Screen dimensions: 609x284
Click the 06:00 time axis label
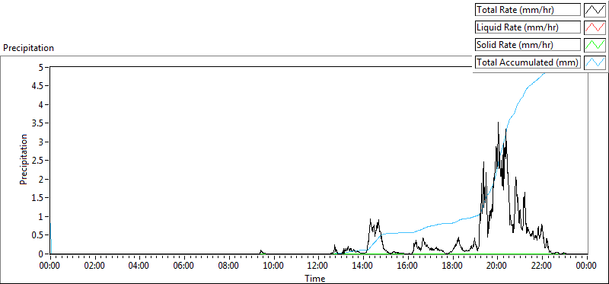pyautogui.click(x=184, y=266)
